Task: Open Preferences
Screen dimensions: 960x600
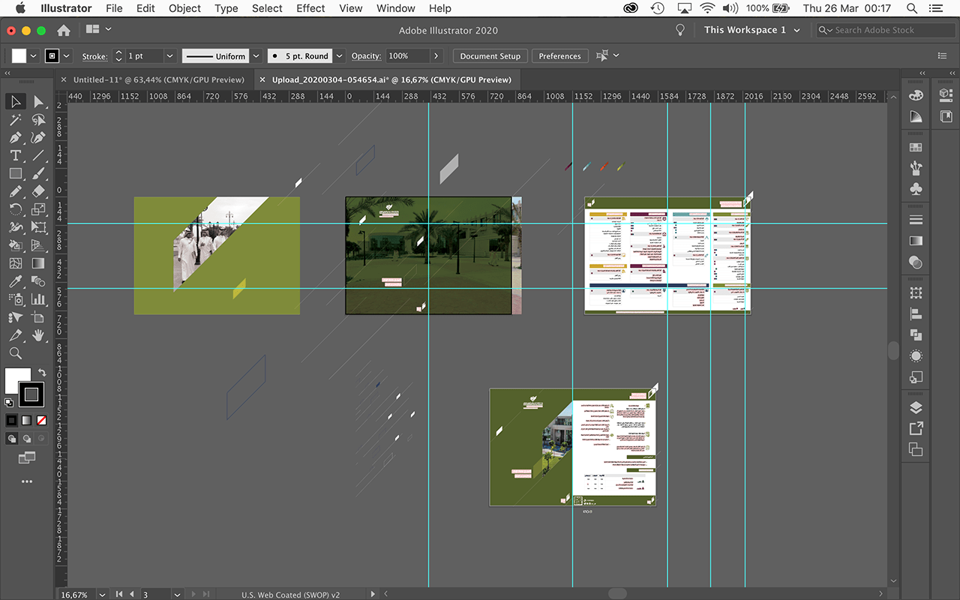Action: coord(559,55)
